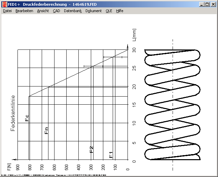Open the Datenbank menu

click(73, 11)
